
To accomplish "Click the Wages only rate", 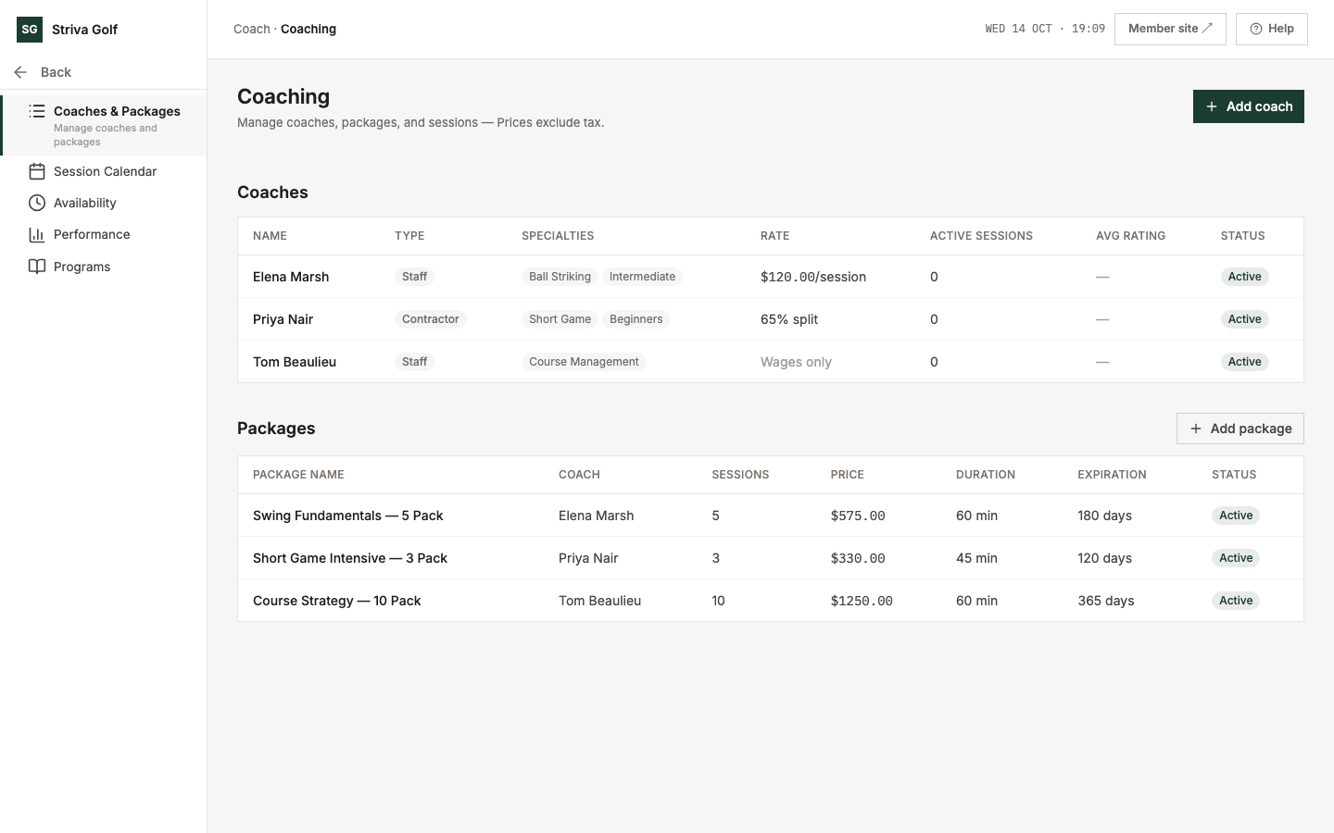I will click(x=796, y=362).
